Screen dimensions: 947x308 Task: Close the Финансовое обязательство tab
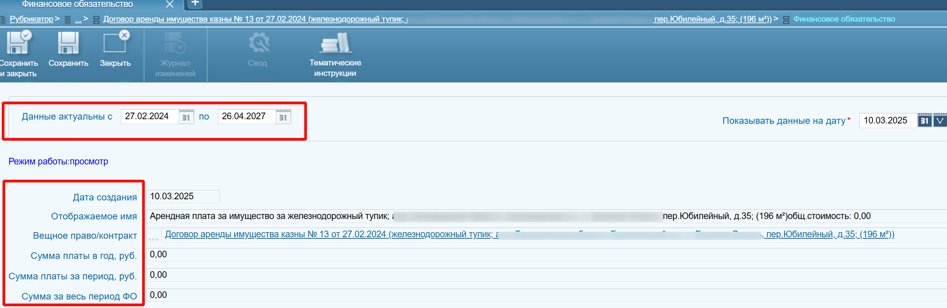click(169, 4)
